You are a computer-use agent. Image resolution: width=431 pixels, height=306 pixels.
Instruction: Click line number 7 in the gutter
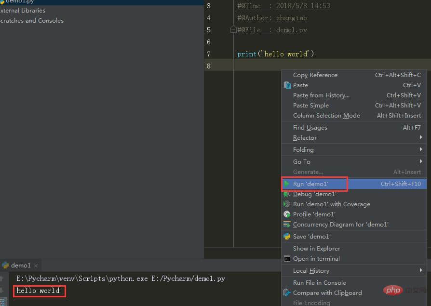(x=209, y=54)
